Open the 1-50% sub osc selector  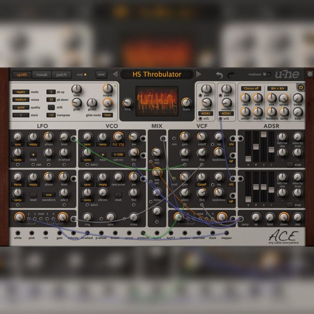click(118, 155)
